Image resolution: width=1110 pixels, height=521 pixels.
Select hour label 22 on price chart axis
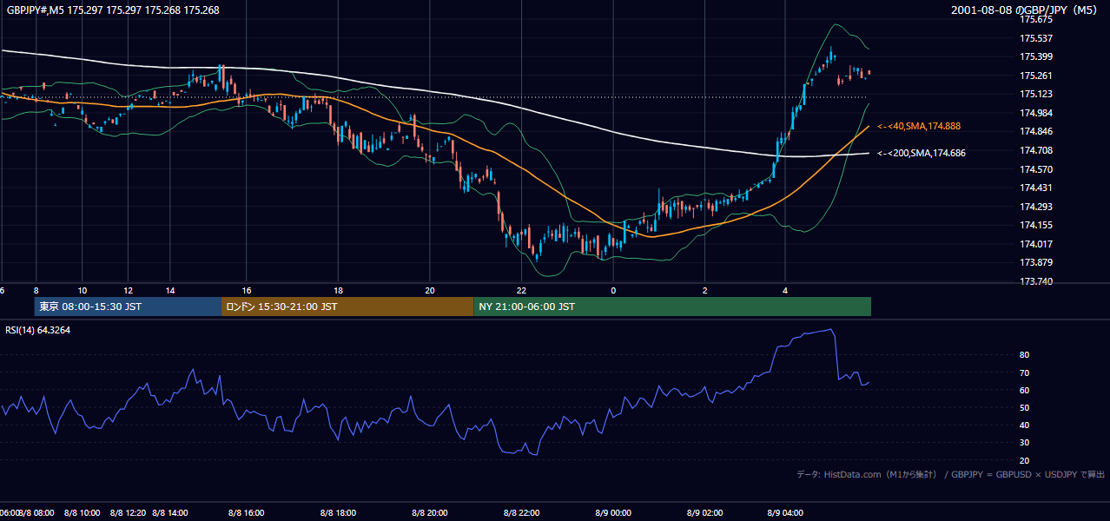point(521,290)
